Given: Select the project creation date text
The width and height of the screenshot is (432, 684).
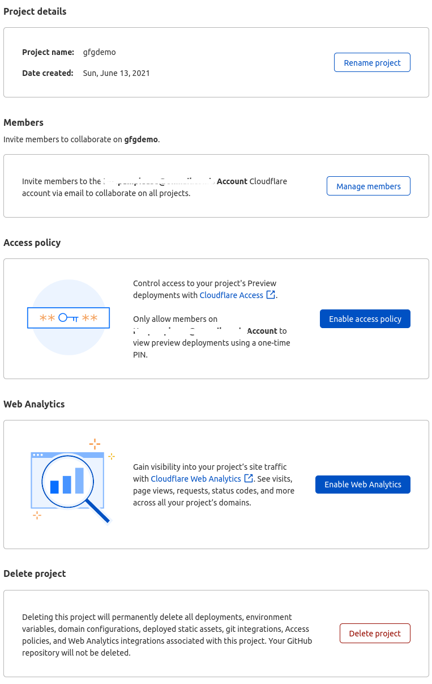Looking at the screenshot, I should 116,73.
